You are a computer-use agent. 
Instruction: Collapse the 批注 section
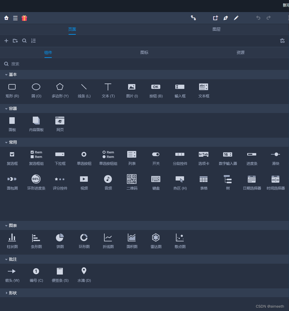[144, 259]
